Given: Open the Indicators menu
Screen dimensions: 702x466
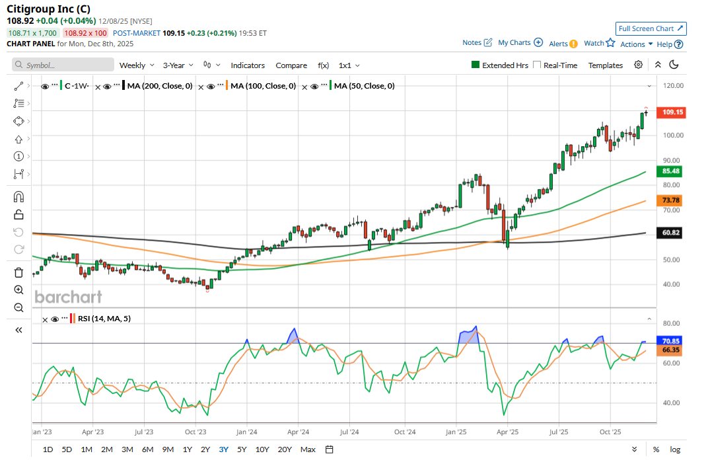Looking at the screenshot, I should (x=248, y=65).
